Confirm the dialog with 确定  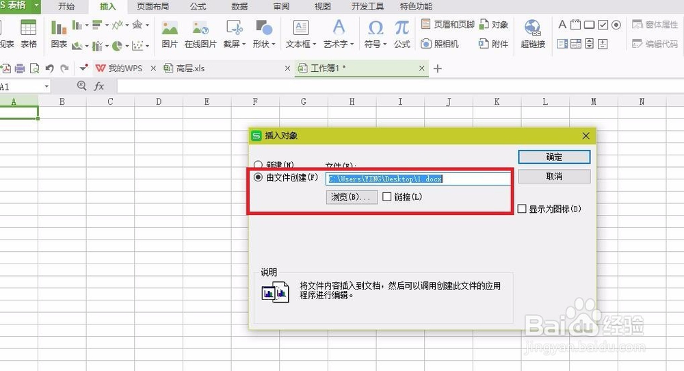point(554,157)
